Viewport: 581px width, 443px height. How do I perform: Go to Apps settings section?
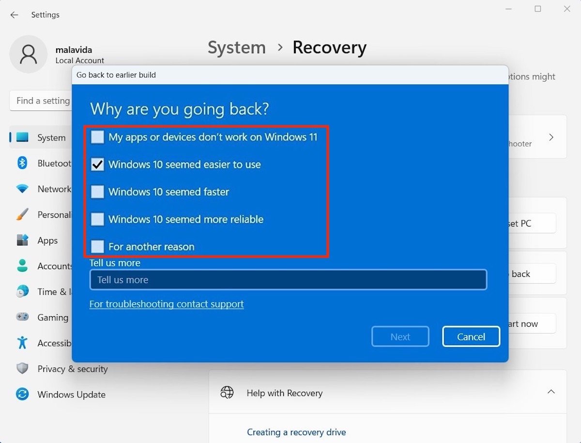point(47,240)
